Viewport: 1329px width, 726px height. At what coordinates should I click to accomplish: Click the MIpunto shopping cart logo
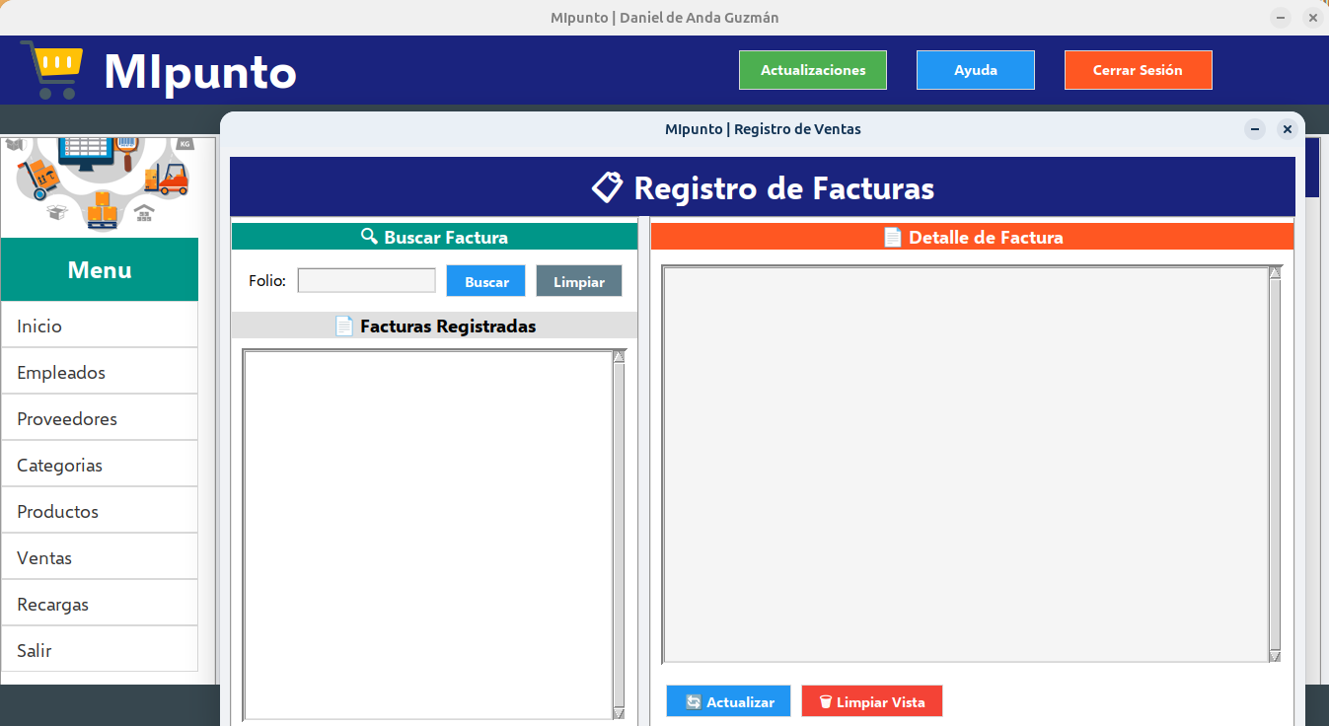click(51, 70)
